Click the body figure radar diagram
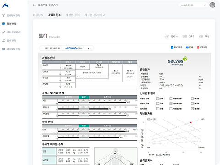Image resolution: width=220 pixels, height=165 pixels. tap(115, 156)
